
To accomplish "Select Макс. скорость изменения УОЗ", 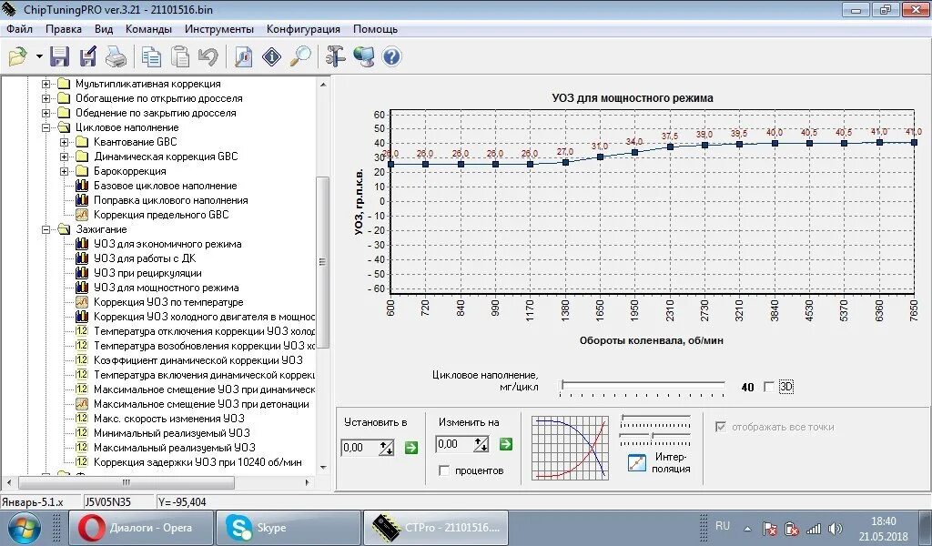I will [168, 419].
